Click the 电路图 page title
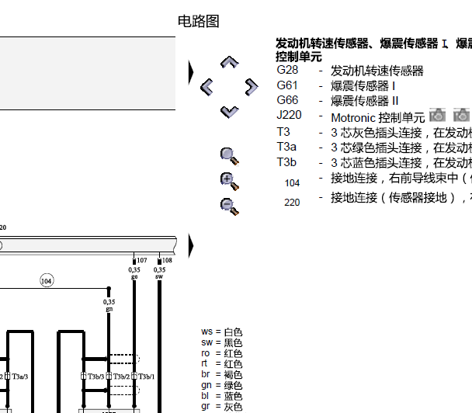This screenshot has height=413, width=472. pyautogui.click(x=199, y=22)
